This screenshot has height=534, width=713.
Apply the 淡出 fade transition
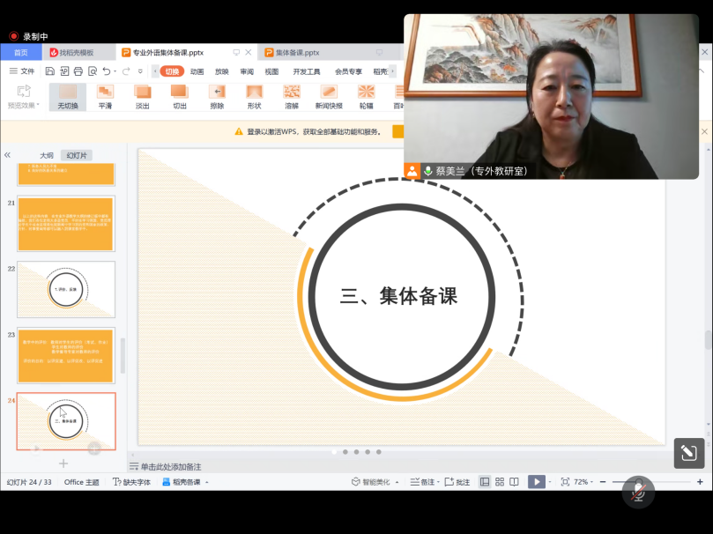pyautogui.click(x=142, y=96)
